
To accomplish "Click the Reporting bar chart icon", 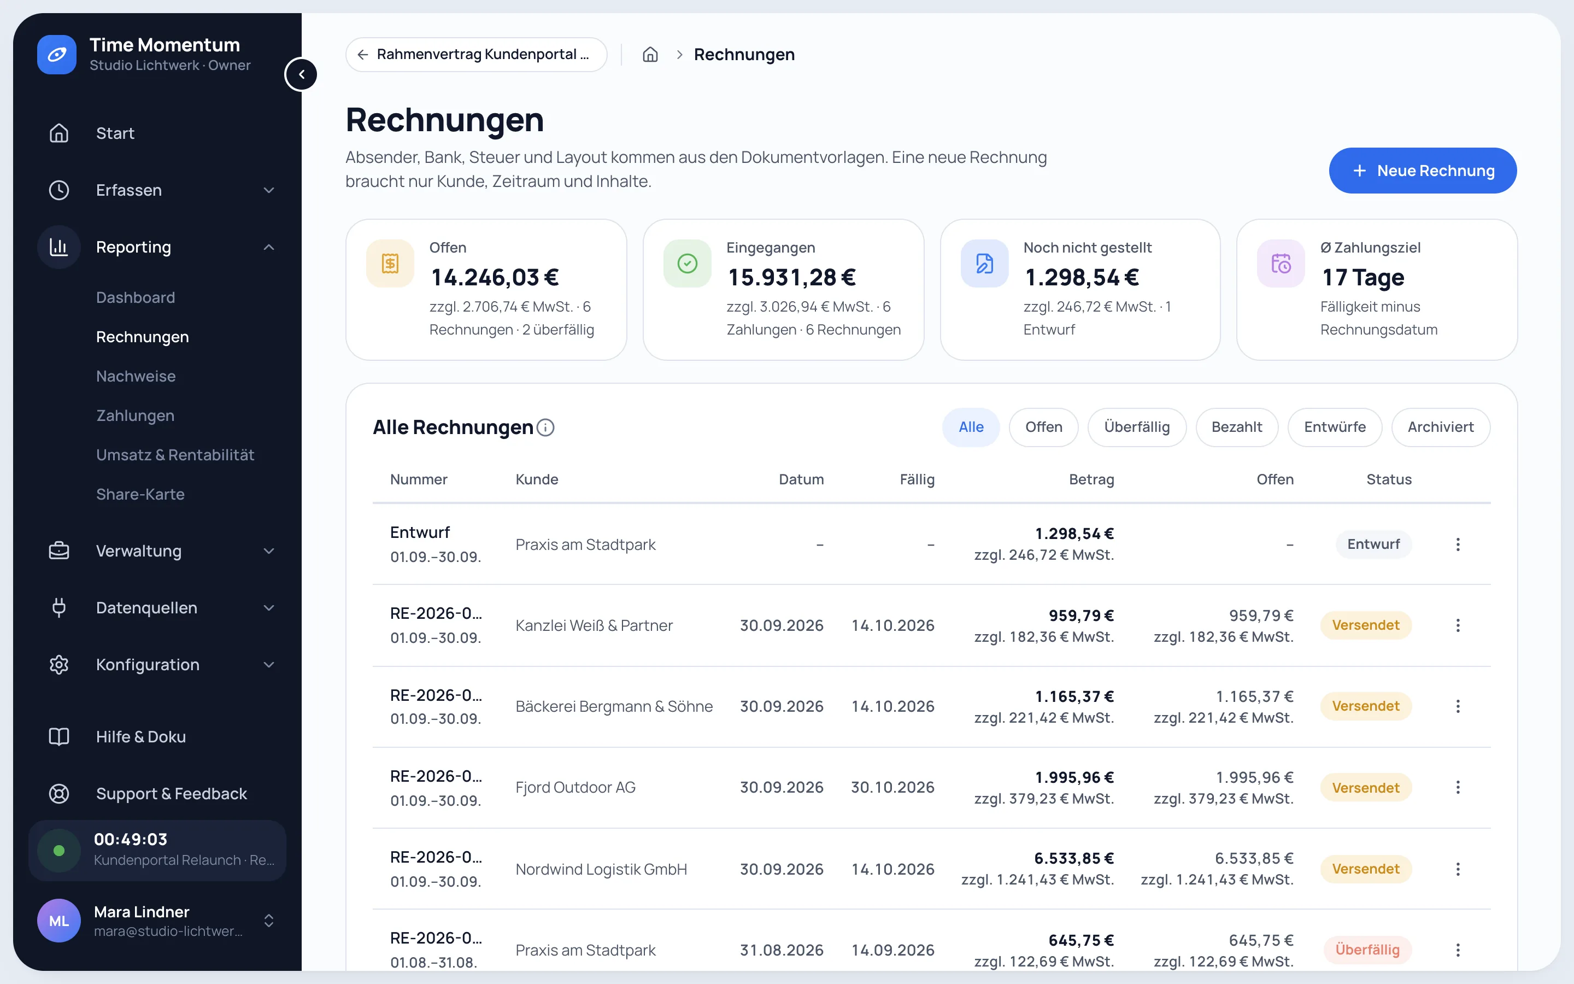I will coord(59,247).
